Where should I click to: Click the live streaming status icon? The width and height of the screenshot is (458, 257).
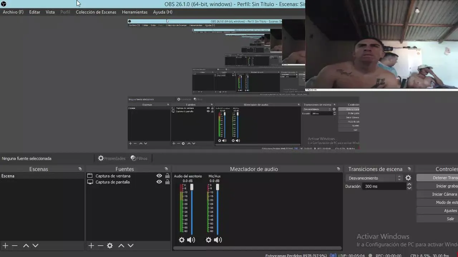[x=333, y=256]
